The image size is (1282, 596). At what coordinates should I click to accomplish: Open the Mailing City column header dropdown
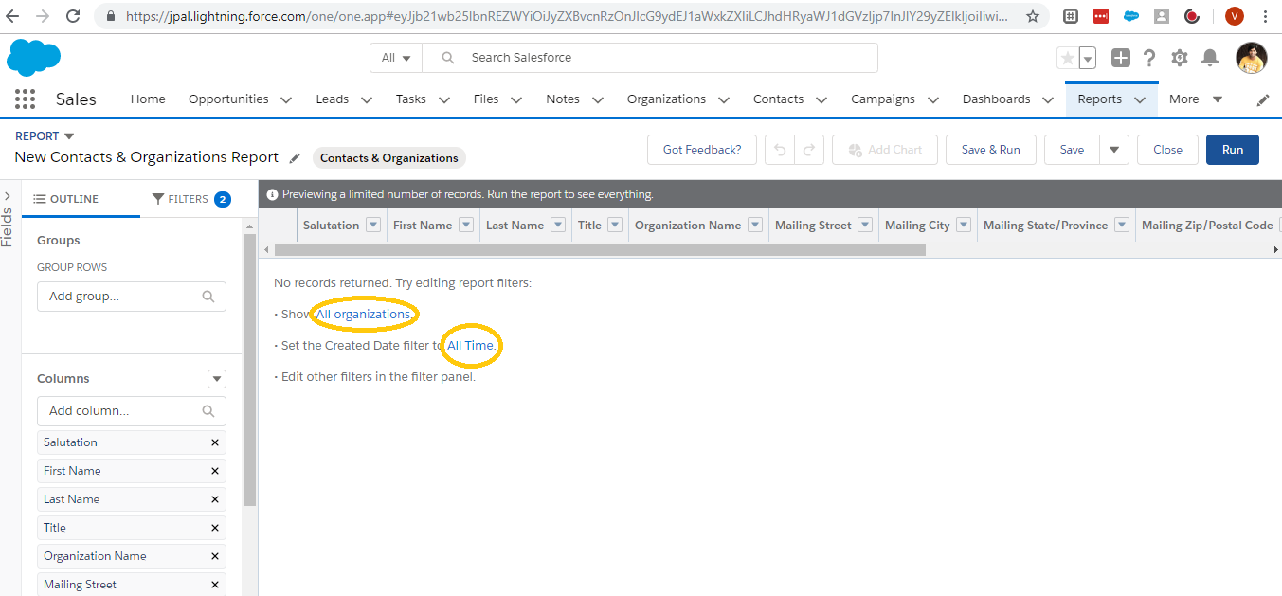click(964, 226)
